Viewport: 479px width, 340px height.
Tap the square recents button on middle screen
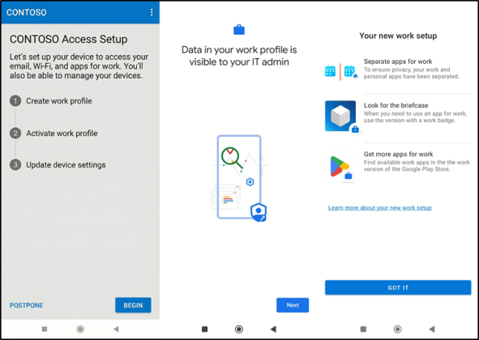tap(205, 329)
